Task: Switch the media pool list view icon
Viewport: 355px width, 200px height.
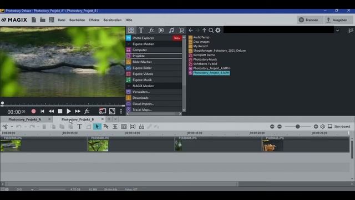Action: coord(351,30)
